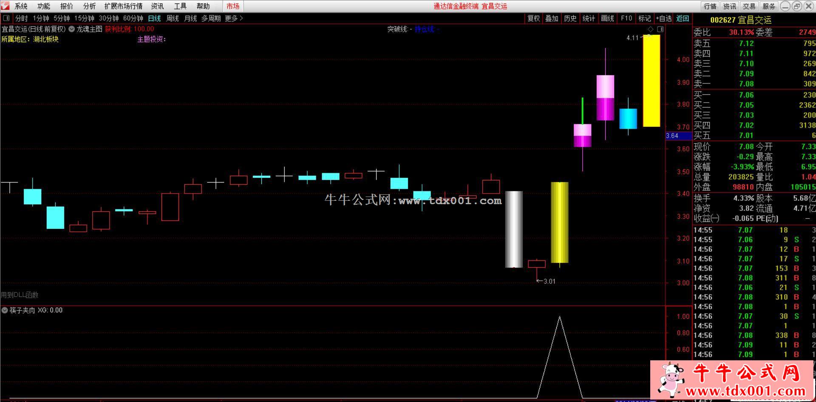Screen dimensions: 816x402
Task: Add the stock via +自选
Action: [x=663, y=18]
